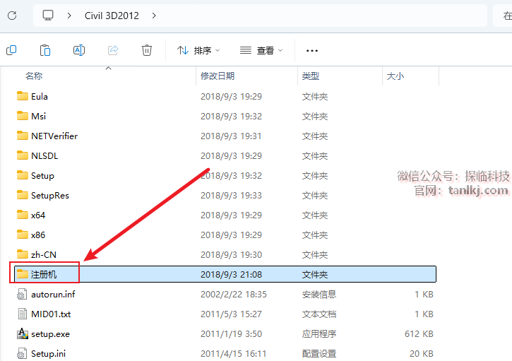Sort by the 名称 column header
512x361 pixels.
(x=34, y=76)
